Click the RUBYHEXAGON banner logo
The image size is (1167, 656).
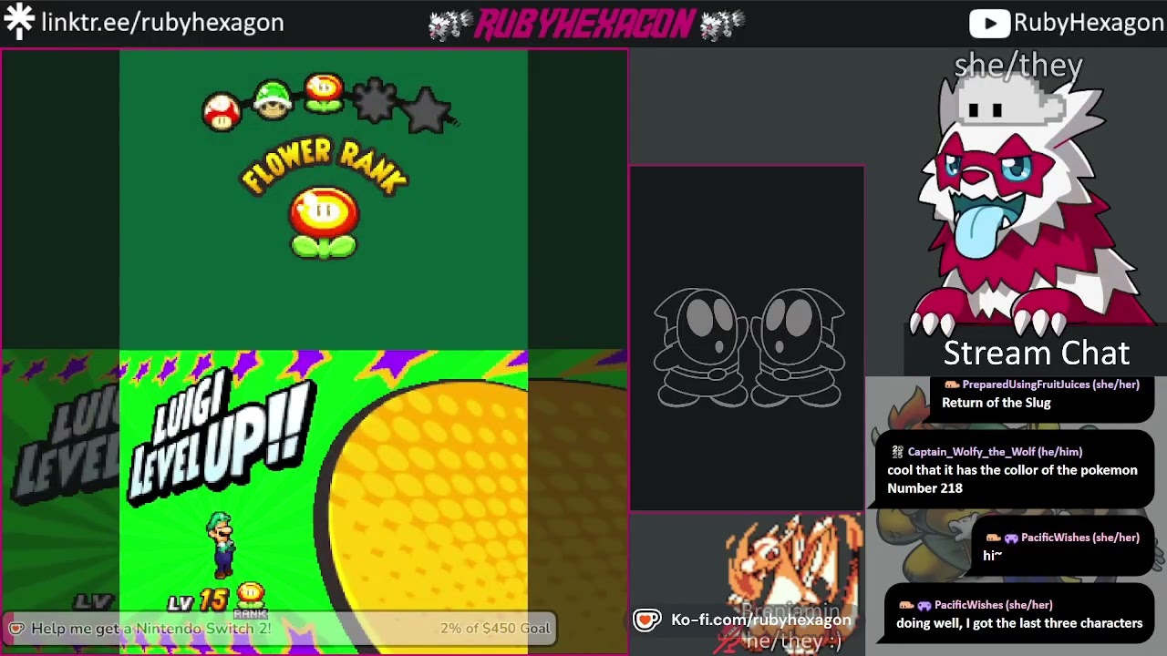[x=584, y=25]
